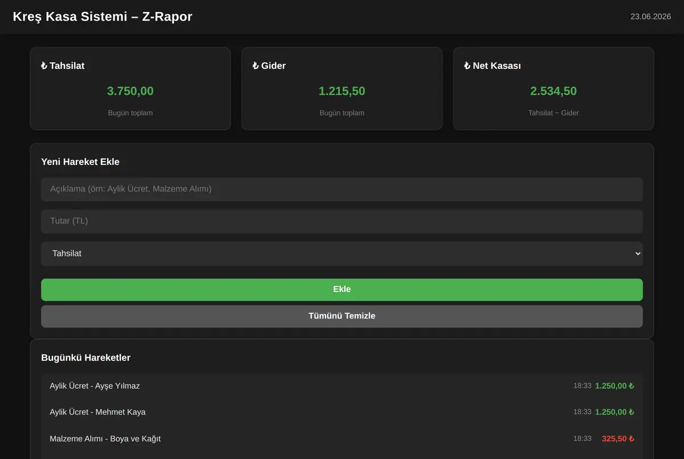The height and width of the screenshot is (459, 684).
Task: Open the Tahsilat type dropdown
Action: click(x=342, y=253)
